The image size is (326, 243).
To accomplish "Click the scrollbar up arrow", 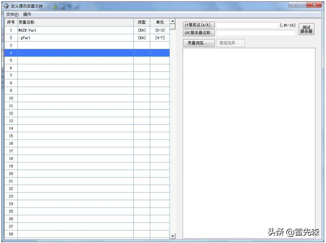I will 172,21.
